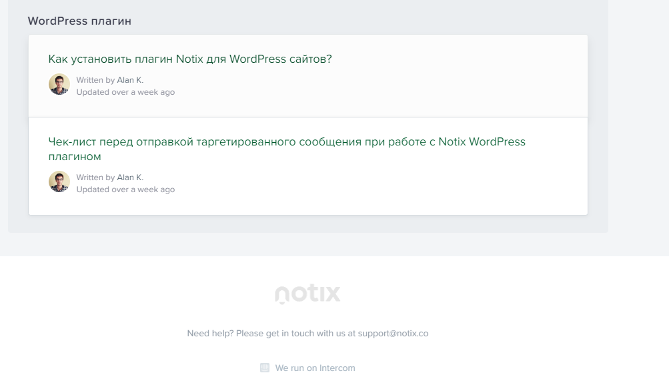Click the notix logo in the footer
Image resolution: width=669 pixels, height=377 pixels.
(x=307, y=294)
